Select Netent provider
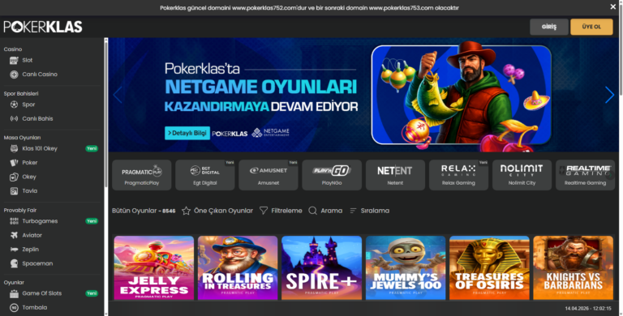 click(x=395, y=175)
